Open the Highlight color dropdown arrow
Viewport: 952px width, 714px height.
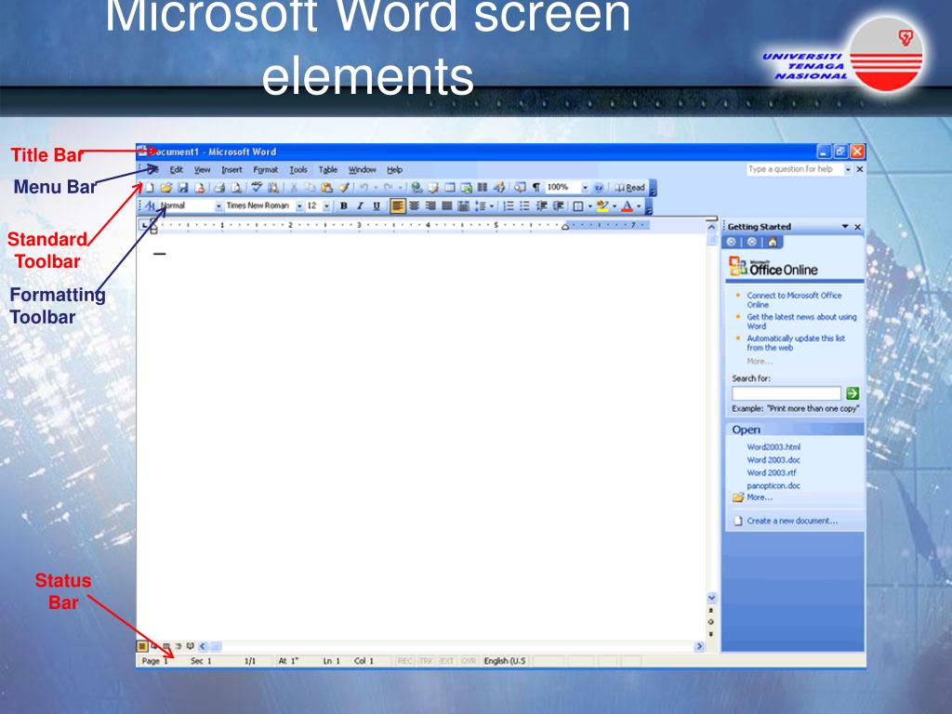615,206
